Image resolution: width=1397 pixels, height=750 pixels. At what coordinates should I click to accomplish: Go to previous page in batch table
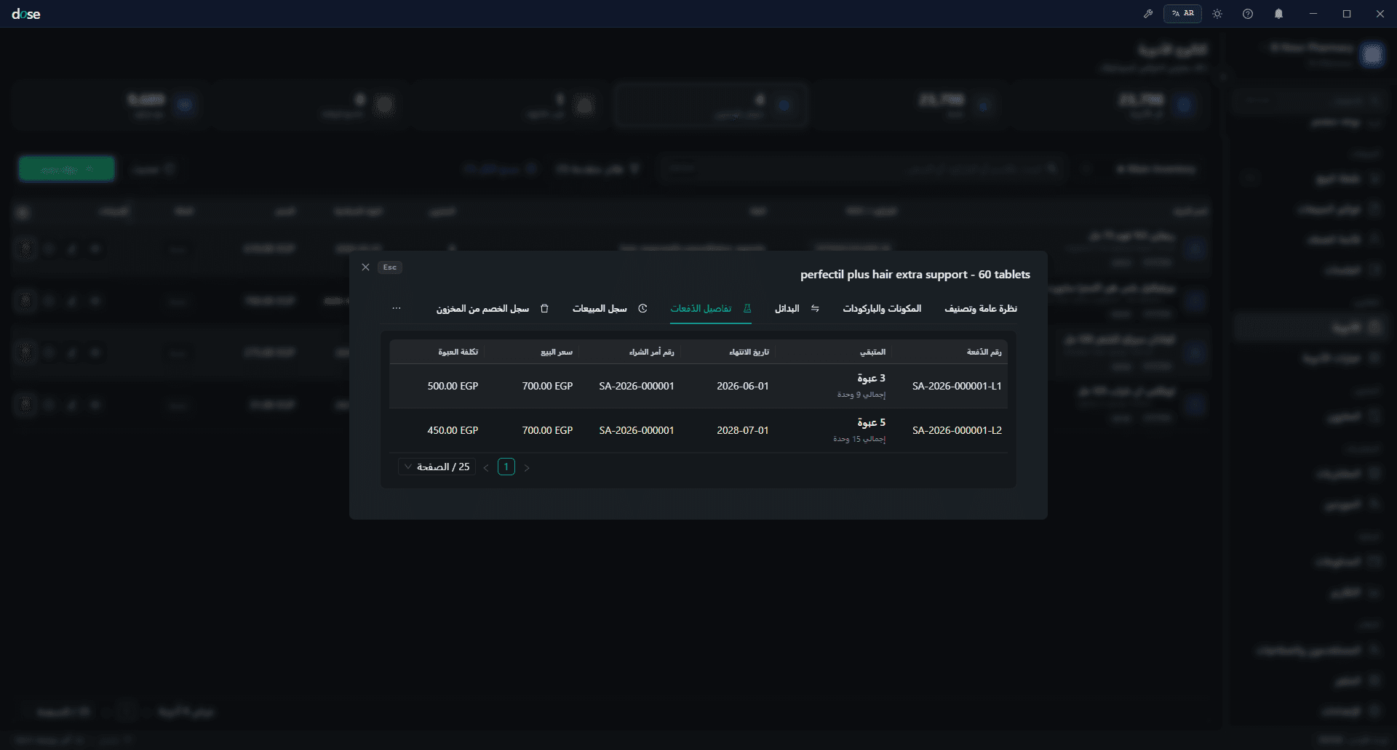(x=486, y=467)
